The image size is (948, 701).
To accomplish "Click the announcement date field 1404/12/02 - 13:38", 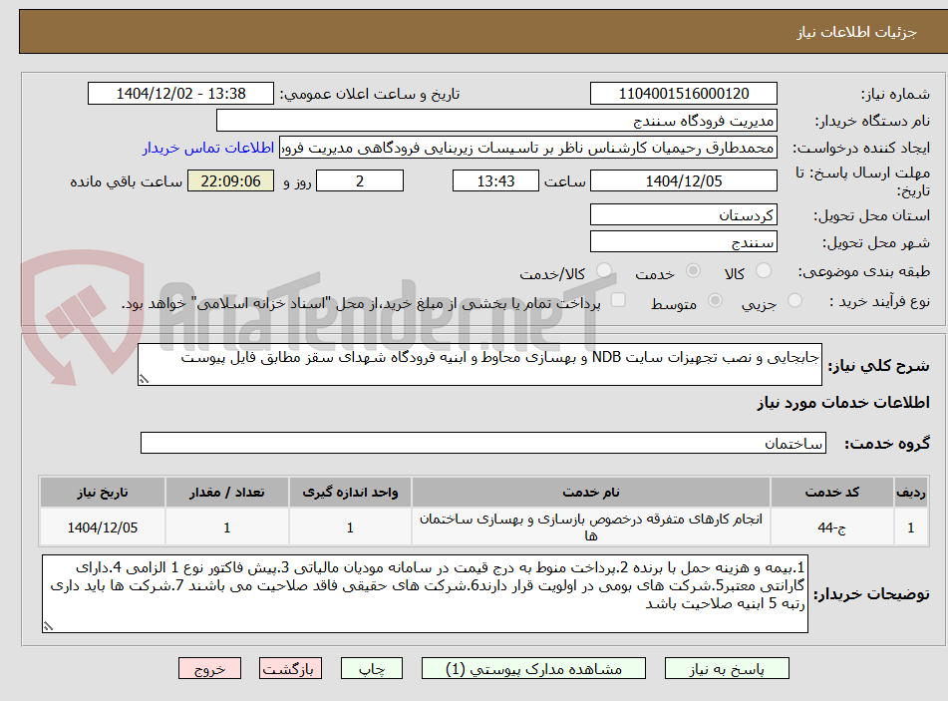I will click(x=180, y=94).
